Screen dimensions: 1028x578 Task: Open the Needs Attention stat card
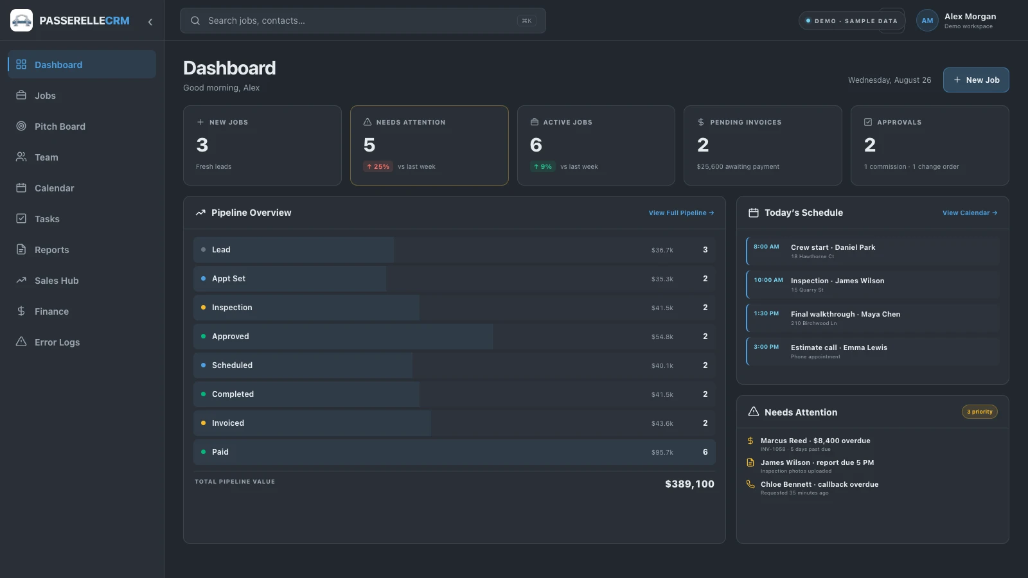click(429, 145)
